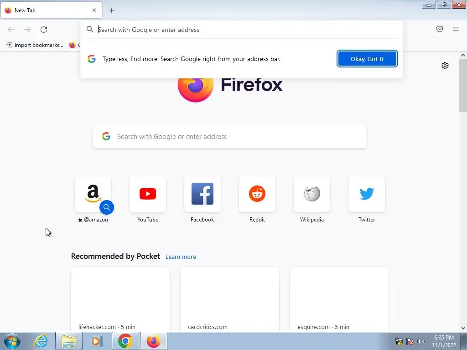Image resolution: width=467 pixels, height=350 pixels.
Task: Click the vertical scrollbar thumb
Action: pyautogui.click(x=463, y=85)
